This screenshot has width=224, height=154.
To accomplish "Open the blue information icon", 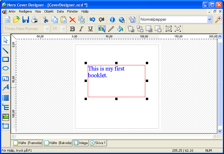I will coord(112,20).
